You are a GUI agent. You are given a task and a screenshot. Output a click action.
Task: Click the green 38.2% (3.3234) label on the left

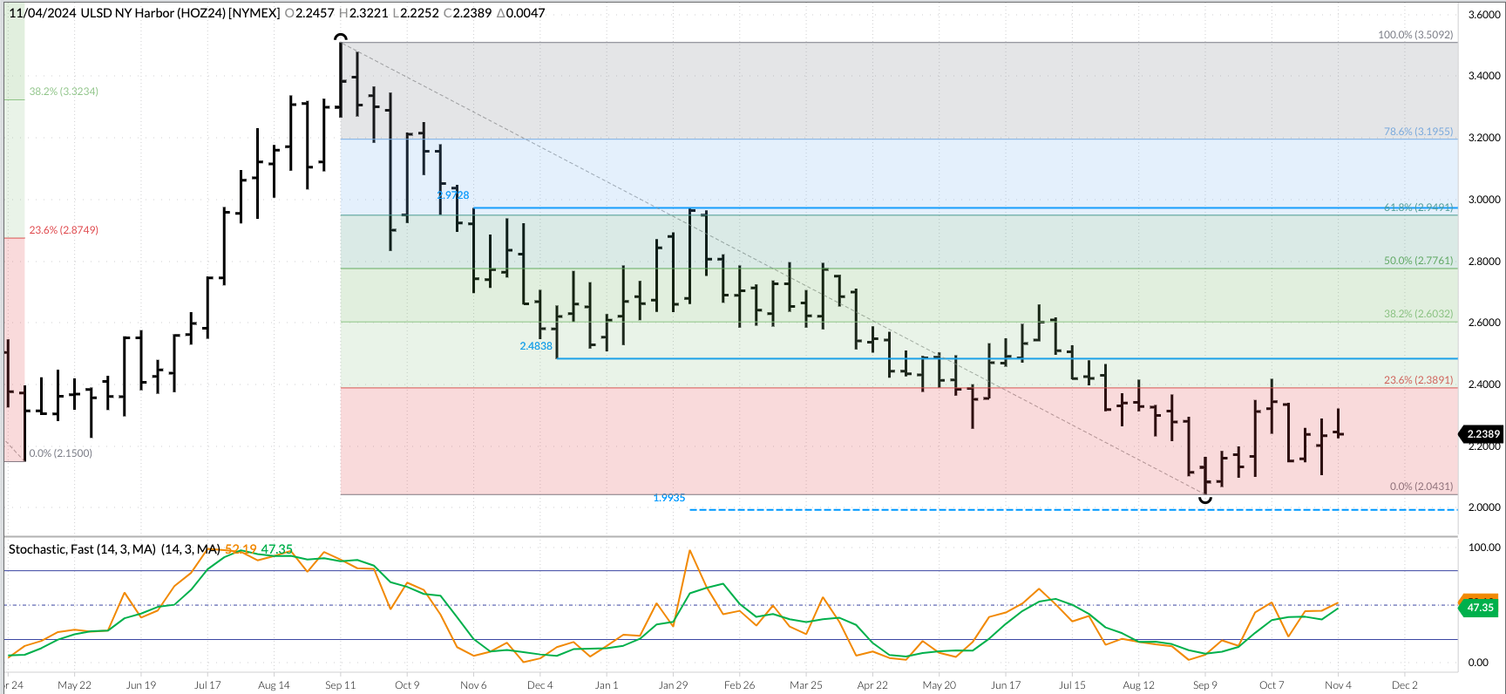pyautogui.click(x=64, y=92)
